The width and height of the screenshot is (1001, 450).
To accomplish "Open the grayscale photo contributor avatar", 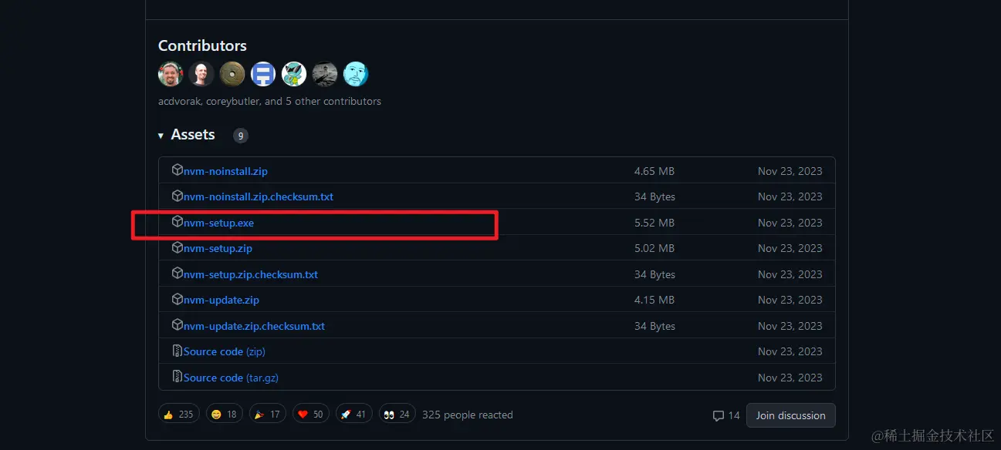I will pyautogui.click(x=325, y=74).
